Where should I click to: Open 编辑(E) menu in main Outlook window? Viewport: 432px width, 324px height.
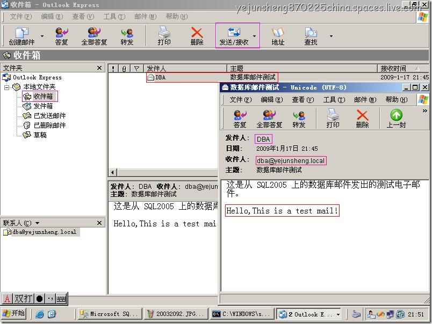[52, 17]
